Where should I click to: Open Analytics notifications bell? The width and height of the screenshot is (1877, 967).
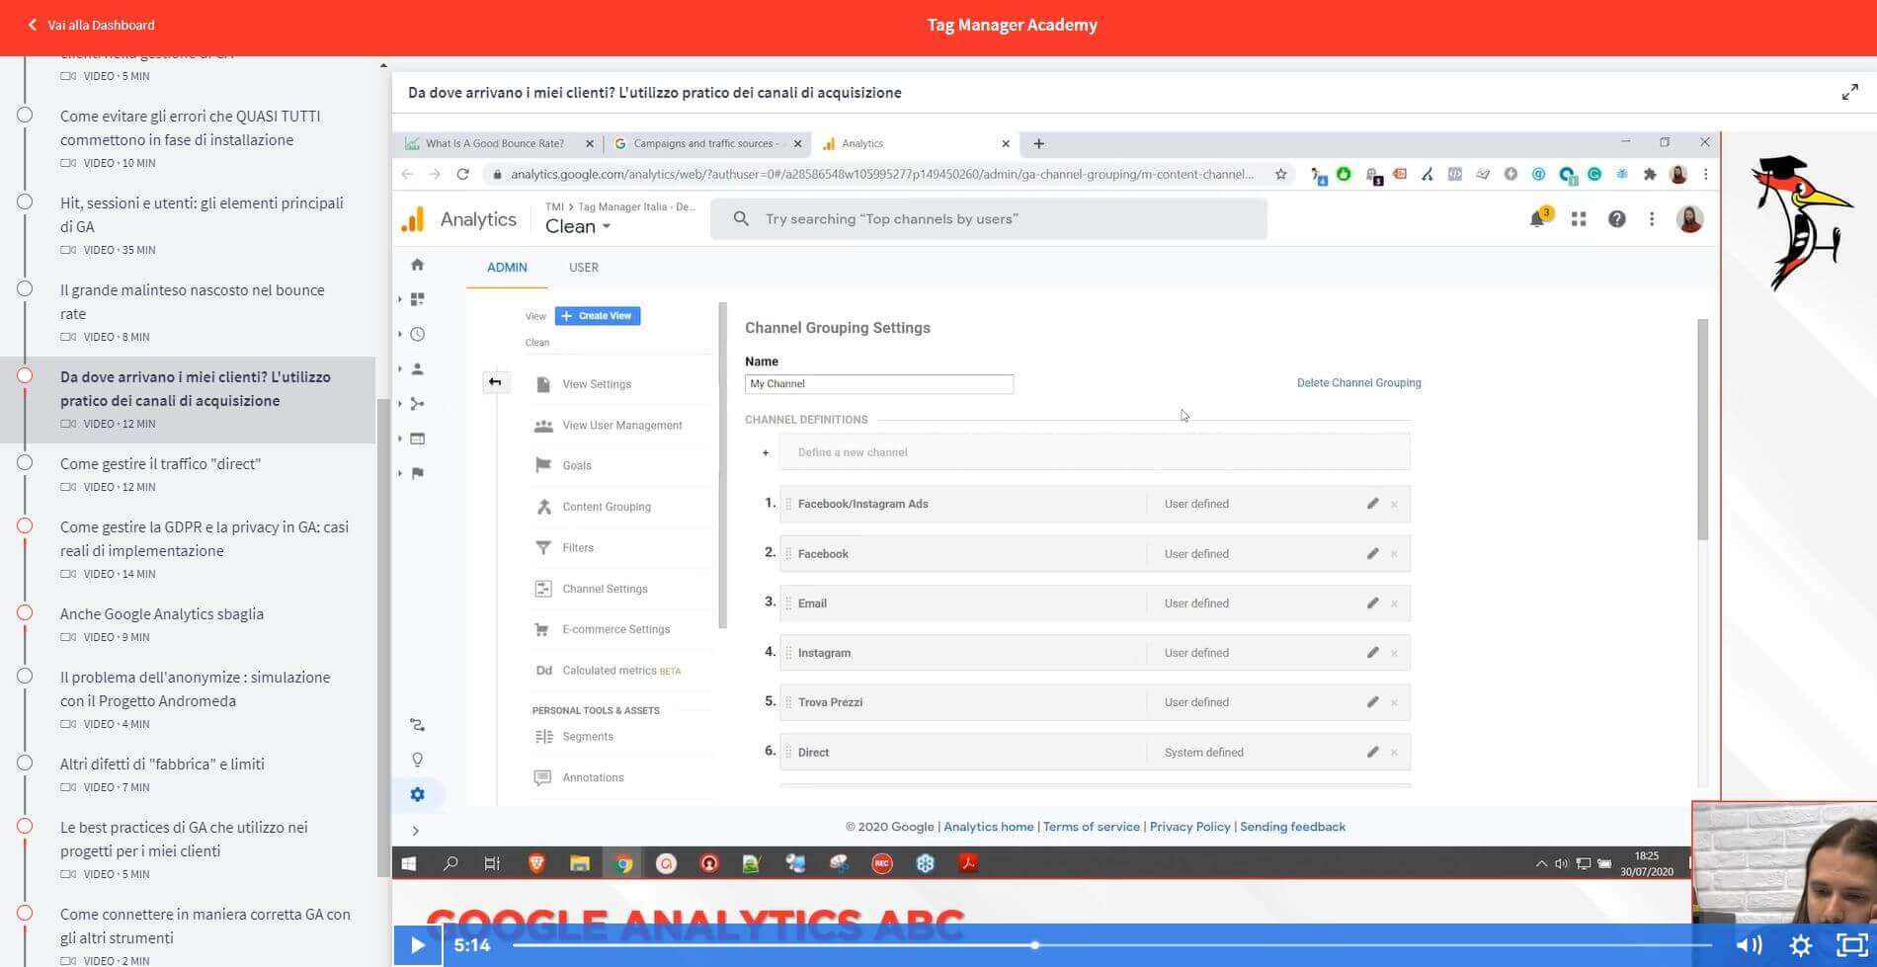pyautogui.click(x=1537, y=218)
